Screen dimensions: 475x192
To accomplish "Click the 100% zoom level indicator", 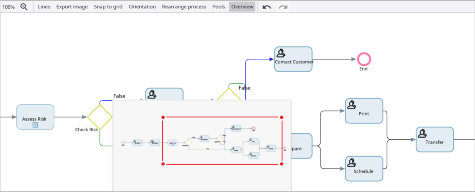I will [9, 7].
